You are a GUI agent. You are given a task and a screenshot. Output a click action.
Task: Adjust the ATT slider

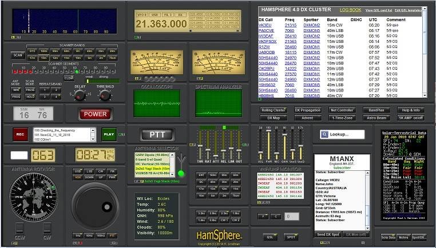(x=216, y=157)
